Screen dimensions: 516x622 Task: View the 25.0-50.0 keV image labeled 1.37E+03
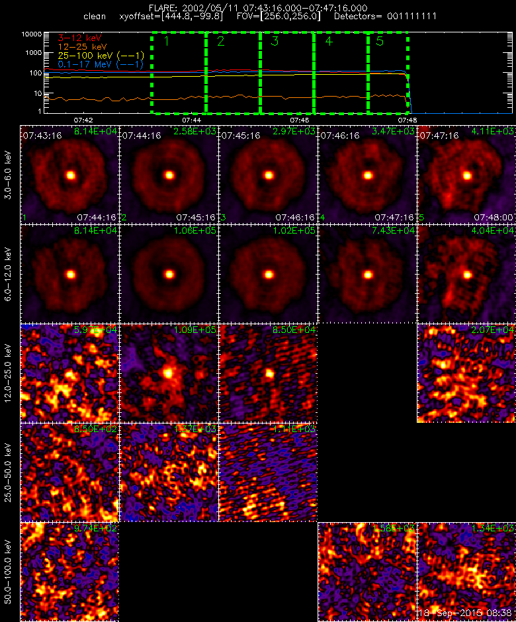pyautogui.click(x=169, y=472)
